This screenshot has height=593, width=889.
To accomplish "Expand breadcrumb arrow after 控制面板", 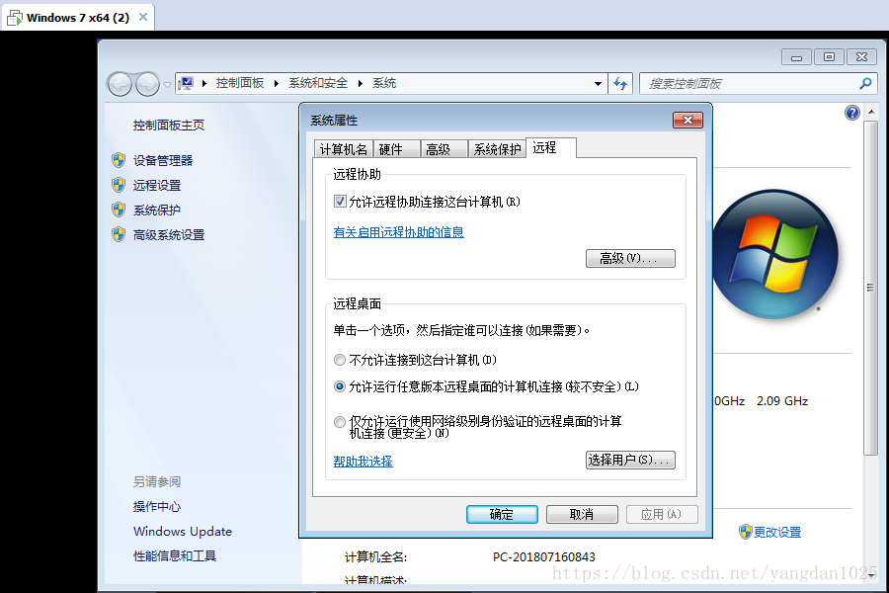I will click(277, 83).
